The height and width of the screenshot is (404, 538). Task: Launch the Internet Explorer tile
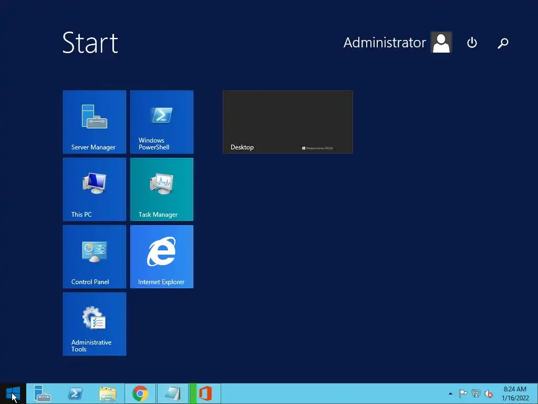[162, 257]
